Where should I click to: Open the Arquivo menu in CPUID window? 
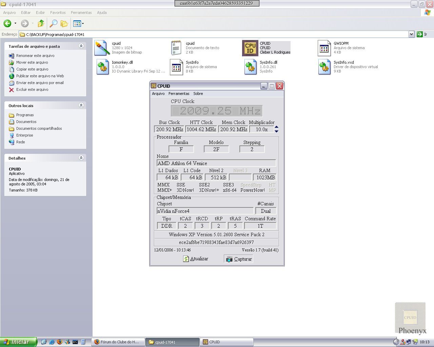158,94
